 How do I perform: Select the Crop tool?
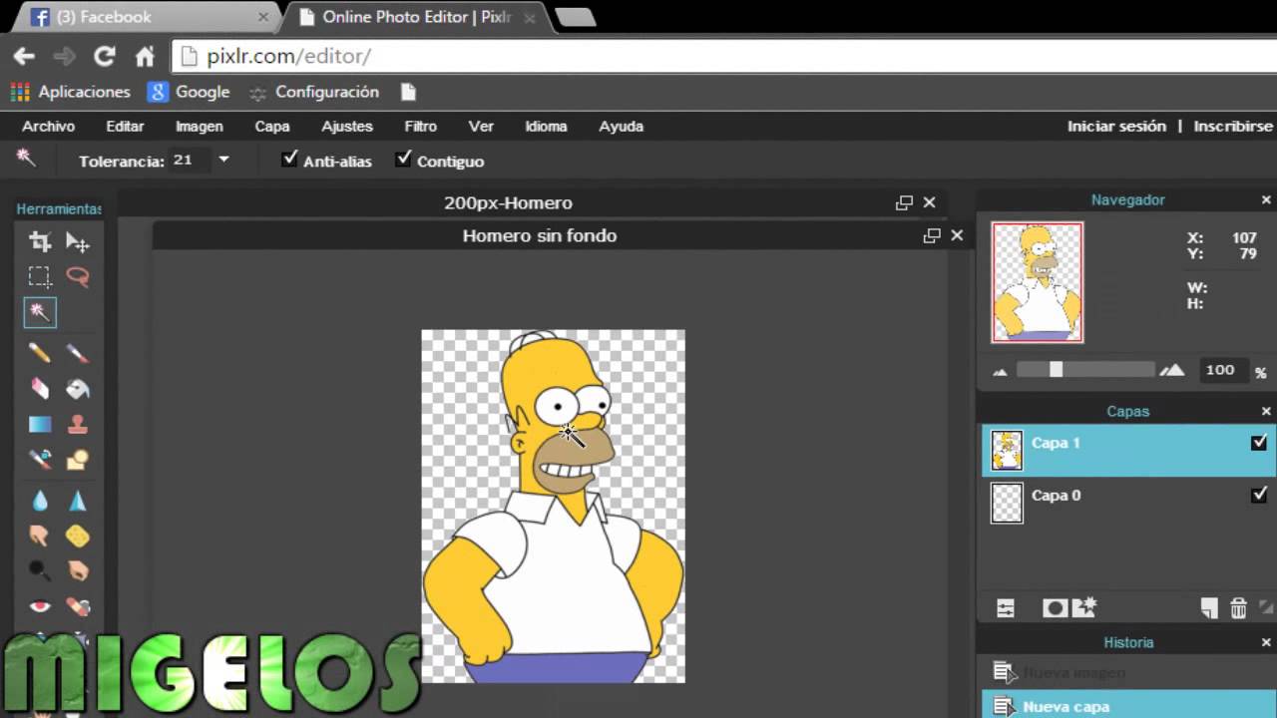tap(40, 241)
